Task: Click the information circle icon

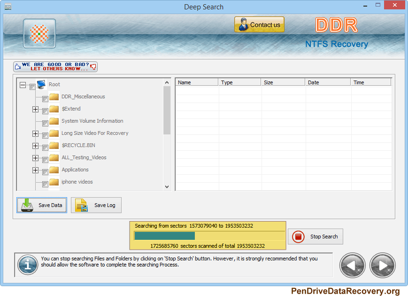Action: tap(27, 265)
